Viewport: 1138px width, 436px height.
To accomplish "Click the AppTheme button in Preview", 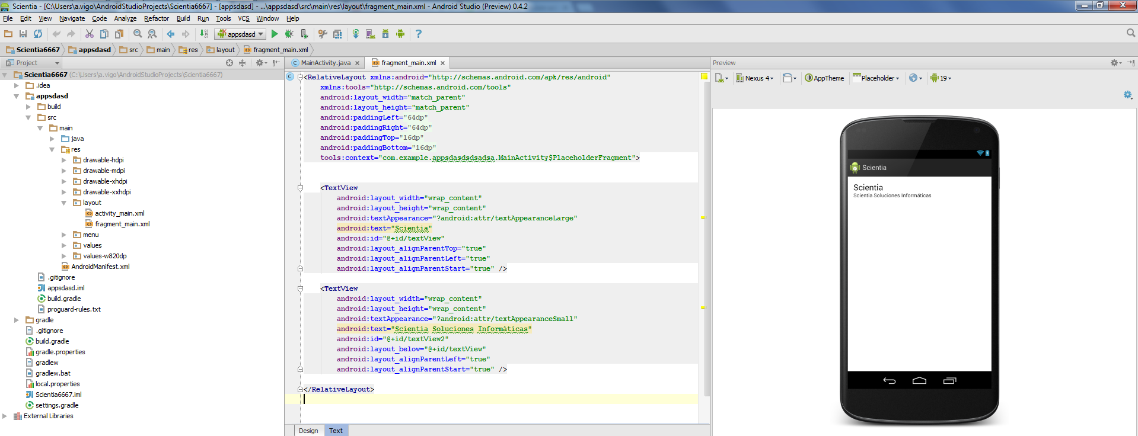I will point(824,78).
